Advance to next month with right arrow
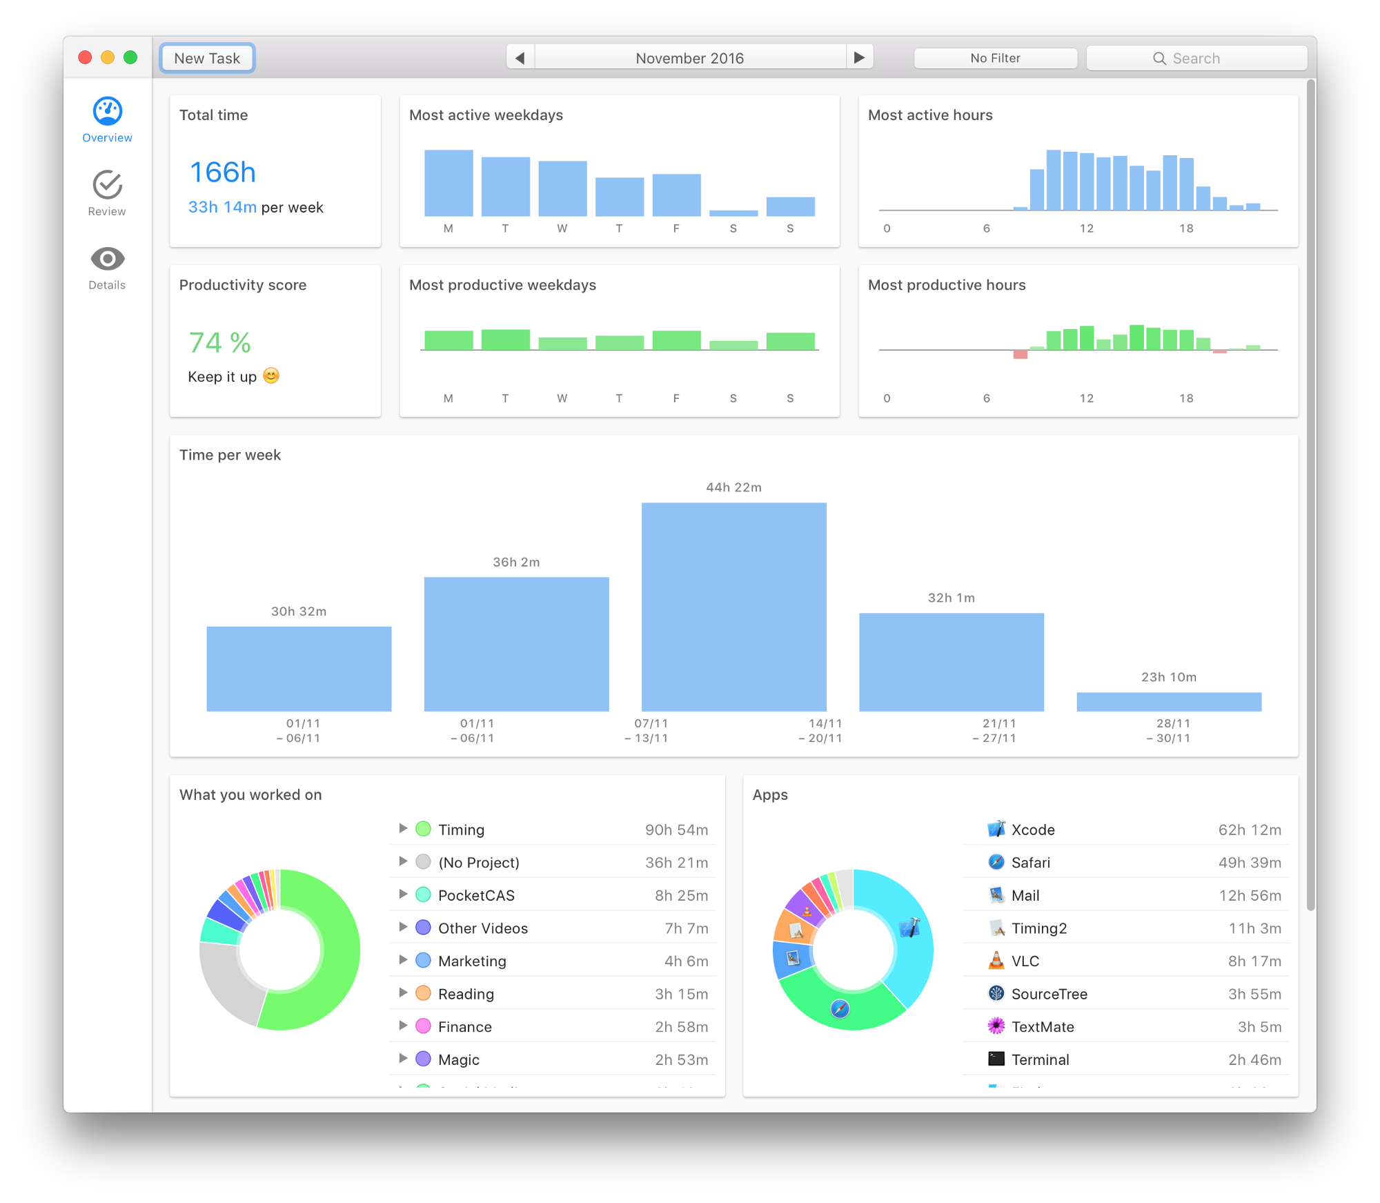This screenshot has width=1380, height=1203. [x=859, y=58]
